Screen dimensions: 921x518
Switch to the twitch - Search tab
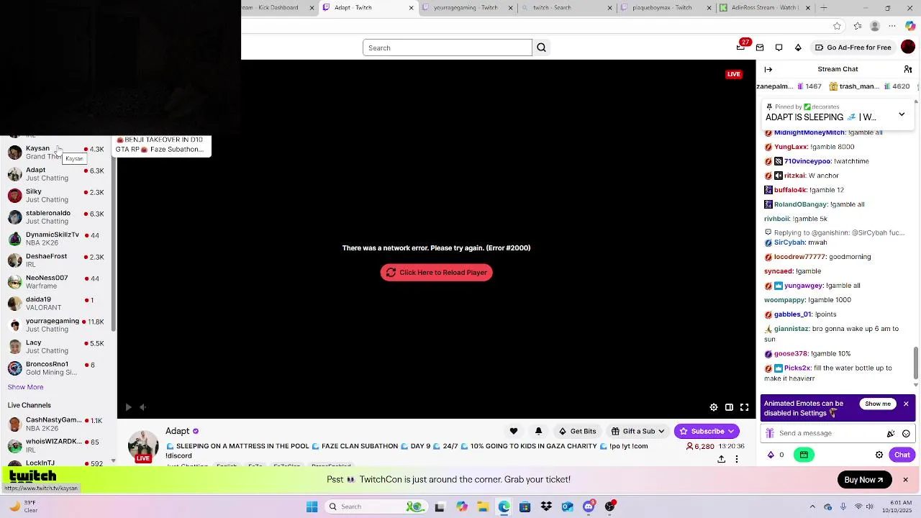566,8
